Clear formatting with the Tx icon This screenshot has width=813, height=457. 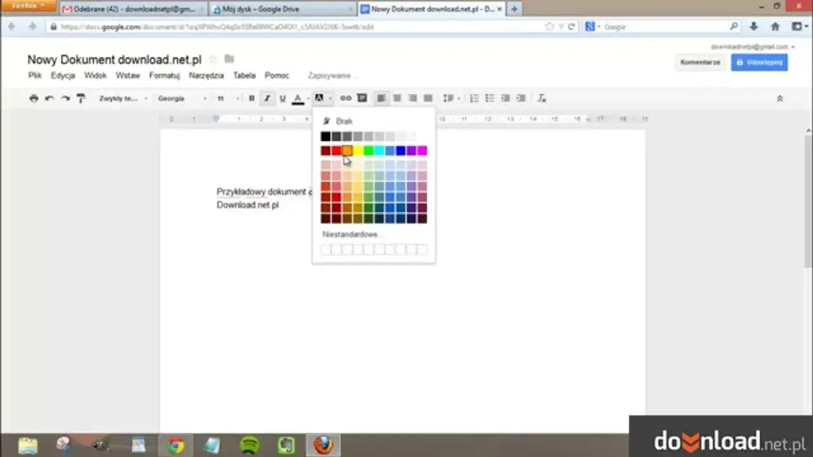(542, 98)
